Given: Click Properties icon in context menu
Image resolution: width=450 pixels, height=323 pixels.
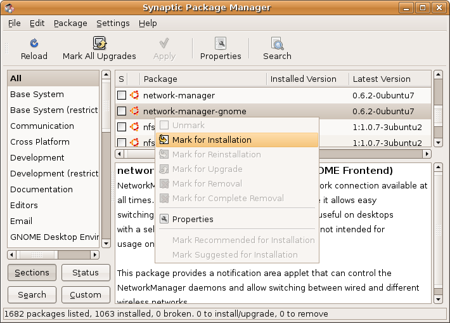Looking at the screenshot, I should point(164,219).
